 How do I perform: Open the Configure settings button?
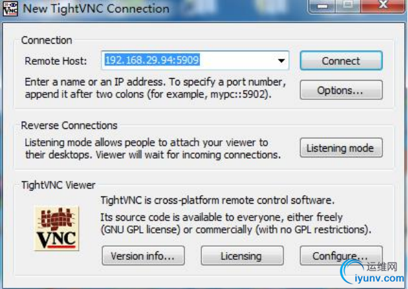(341, 256)
